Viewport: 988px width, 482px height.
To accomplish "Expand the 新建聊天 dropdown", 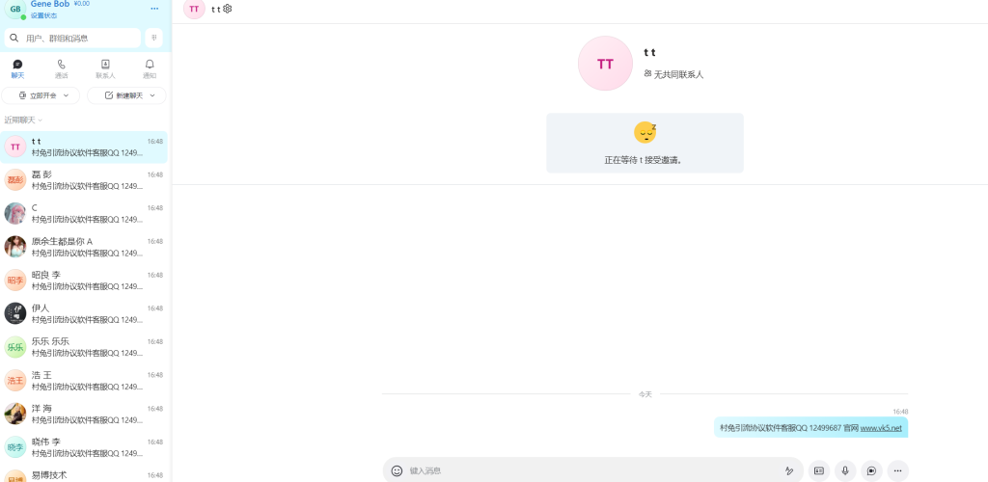I will point(152,95).
